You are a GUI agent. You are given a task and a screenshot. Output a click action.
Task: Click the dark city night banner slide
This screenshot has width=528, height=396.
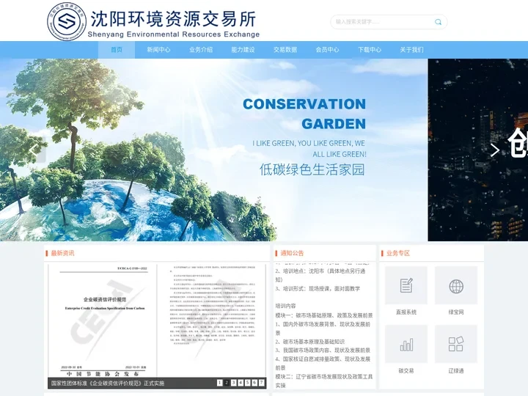(478, 150)
